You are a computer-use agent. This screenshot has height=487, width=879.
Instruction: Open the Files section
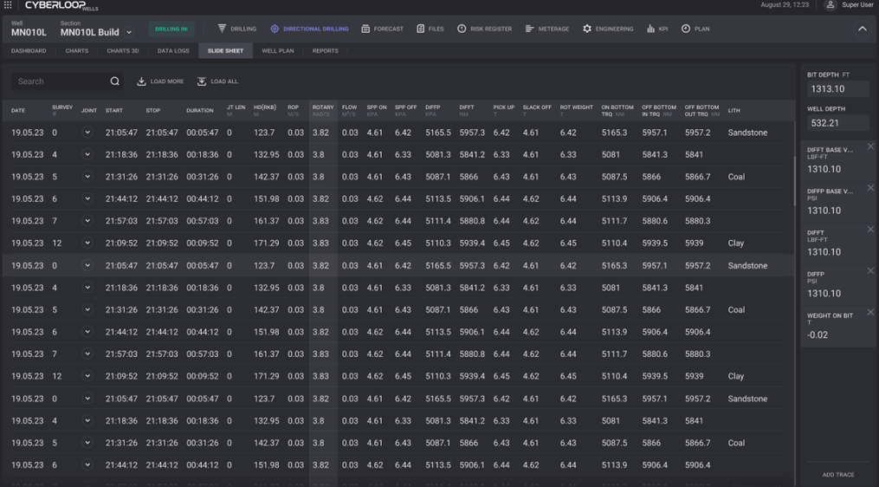[430, 29]
